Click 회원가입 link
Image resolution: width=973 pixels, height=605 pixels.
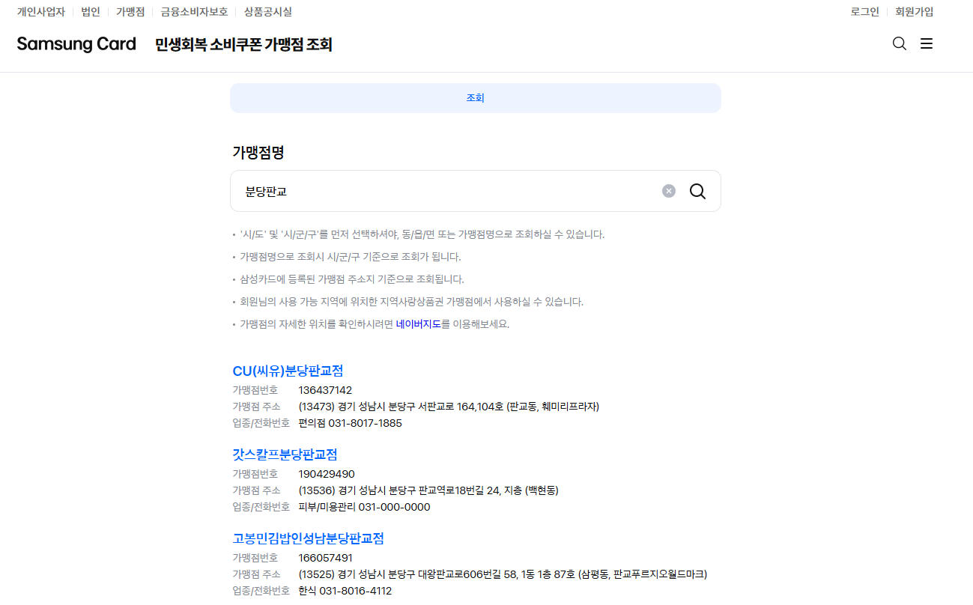pyautogui.click(x=915, y=12)
